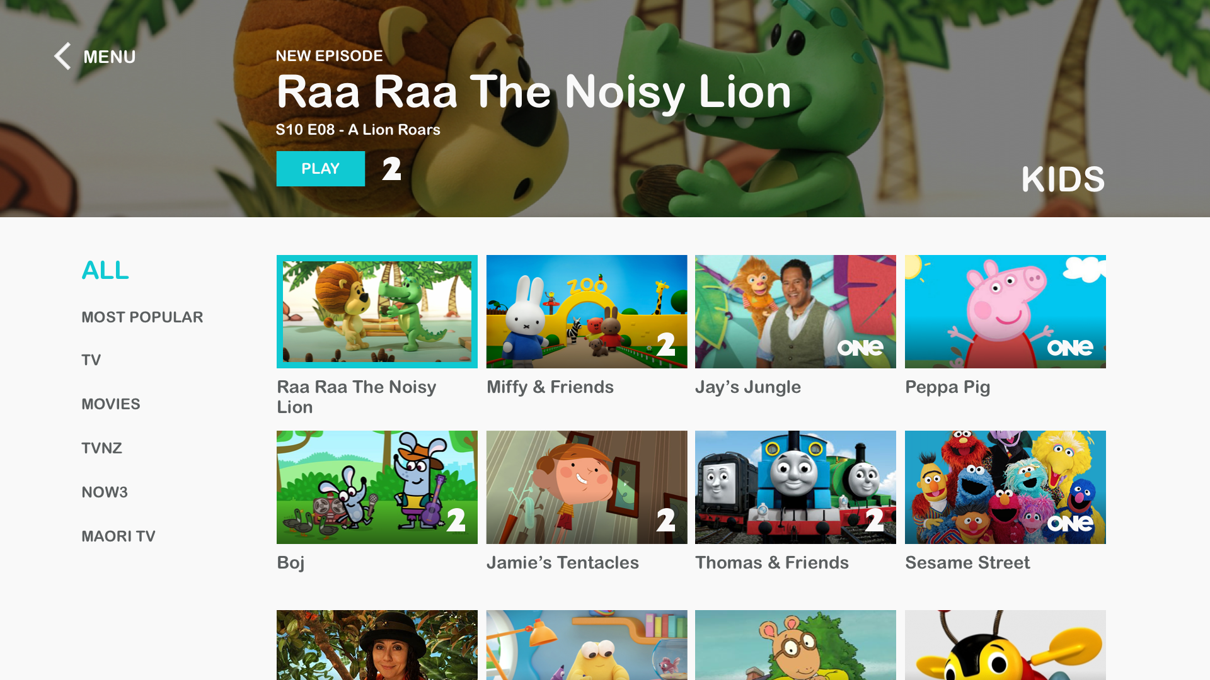The width and height of the screenshot is (1210, 680).
Task: Filter by MAORI TV channel
Action: pos(118,536)
